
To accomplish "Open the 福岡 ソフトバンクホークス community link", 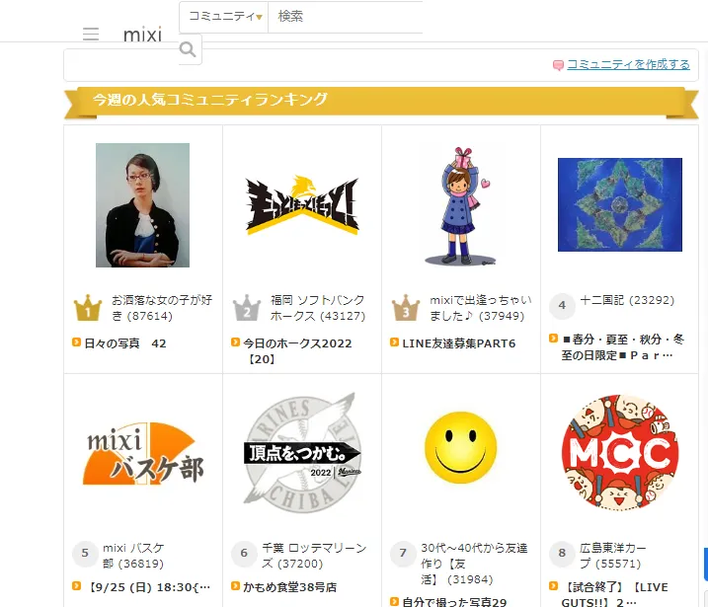I will [x=318, y=308].
